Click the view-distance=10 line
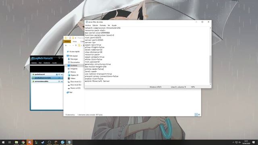 click(94, 52)
